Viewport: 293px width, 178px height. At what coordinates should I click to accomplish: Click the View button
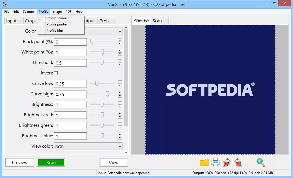click(x=114, y=162)
